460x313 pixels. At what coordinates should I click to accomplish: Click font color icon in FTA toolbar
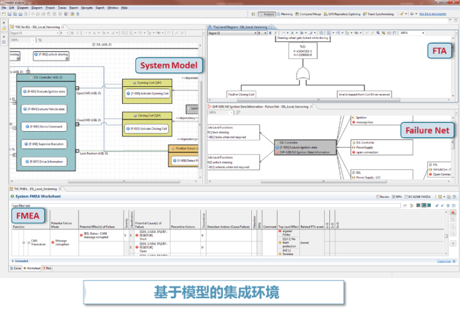coord(292,33)
